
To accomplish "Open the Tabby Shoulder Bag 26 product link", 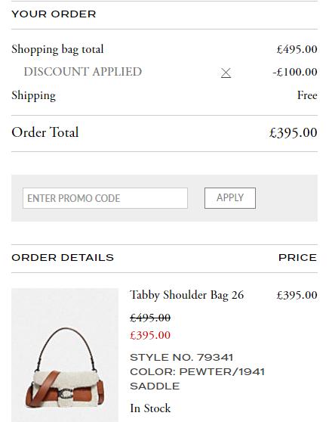I will [x=186, y=295].
